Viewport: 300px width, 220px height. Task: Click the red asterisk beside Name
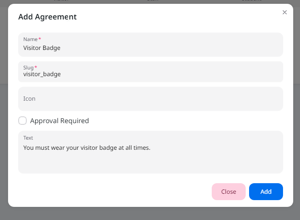[x=39, y=39]
